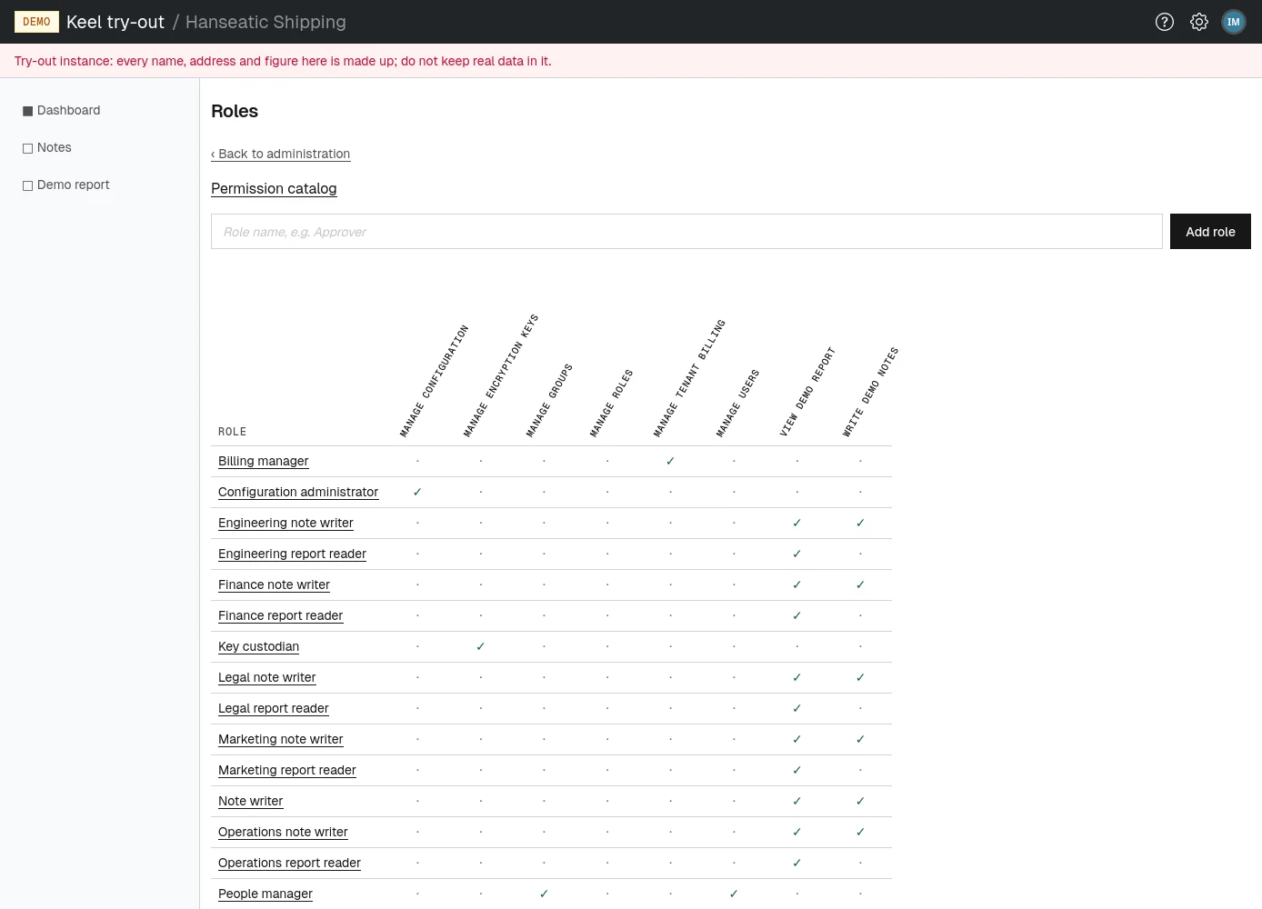Open the Operations note writer role
The image size is (1262, 909).
[x=283, y=832]
